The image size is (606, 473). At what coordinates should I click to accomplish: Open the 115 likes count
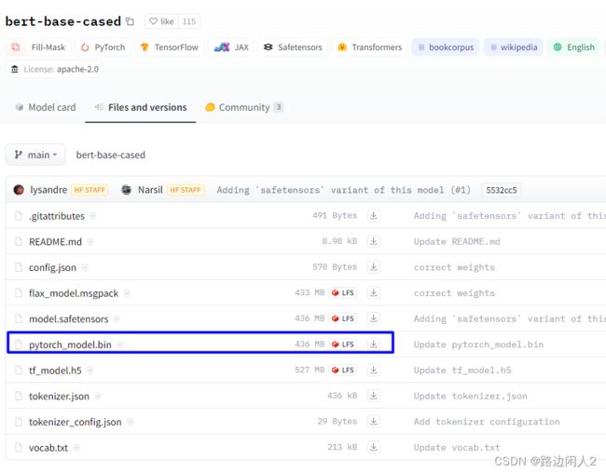[189, 21]
